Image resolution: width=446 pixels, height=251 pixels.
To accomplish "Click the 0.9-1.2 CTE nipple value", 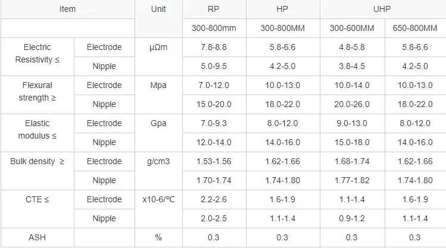I will click(x=351, y=218).
